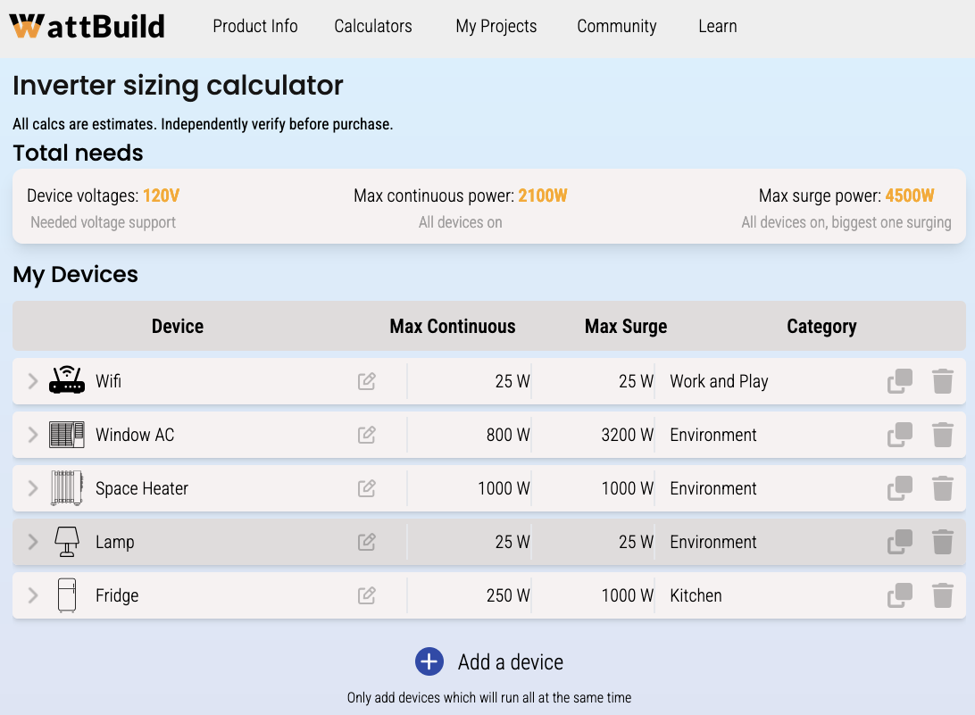
Task: Click the Add a device text
Action: 510,662
